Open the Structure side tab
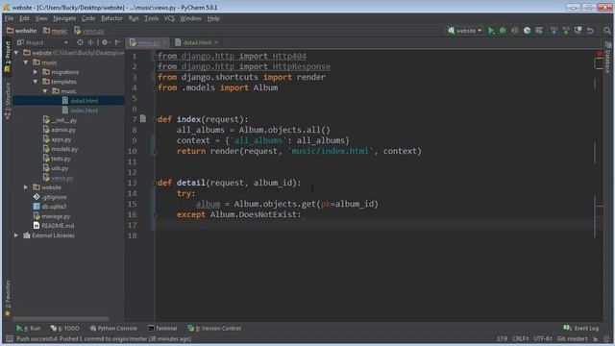615x346 pixels. pos(8,101)
